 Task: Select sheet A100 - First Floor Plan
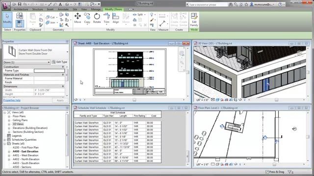pos(26,148)
